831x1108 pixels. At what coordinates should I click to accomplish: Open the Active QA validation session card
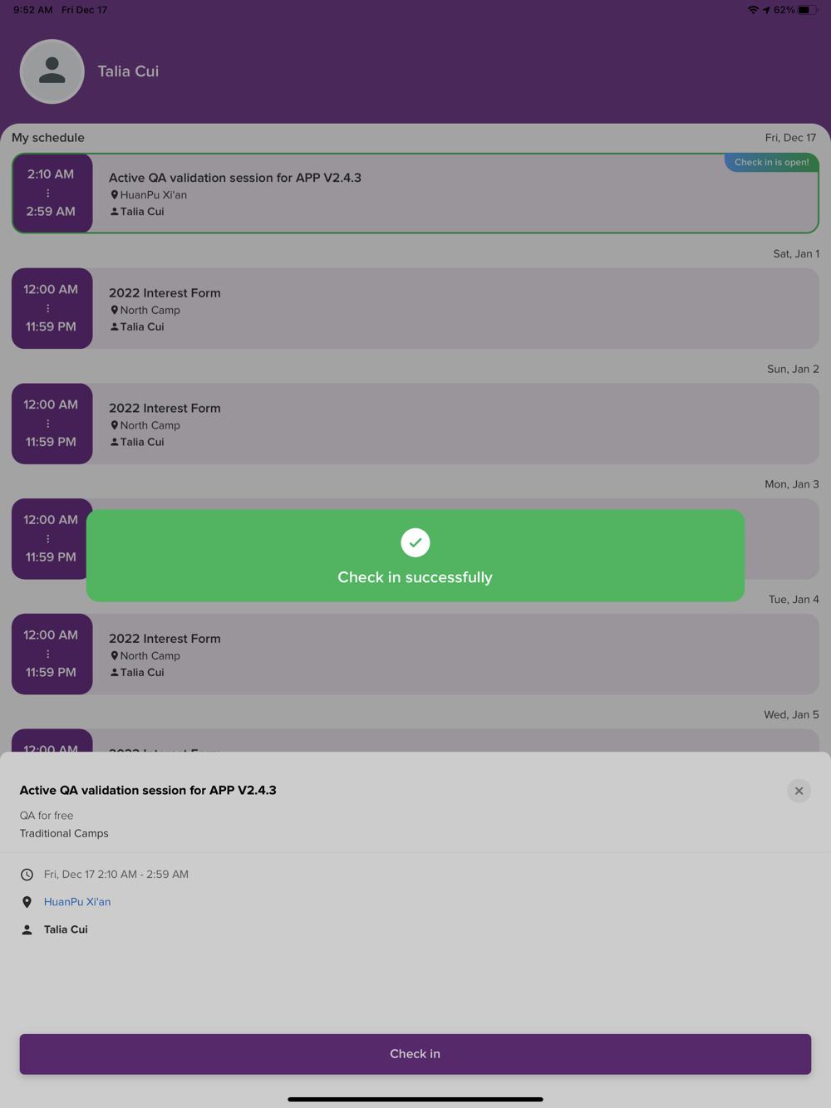tap(415, 193)
